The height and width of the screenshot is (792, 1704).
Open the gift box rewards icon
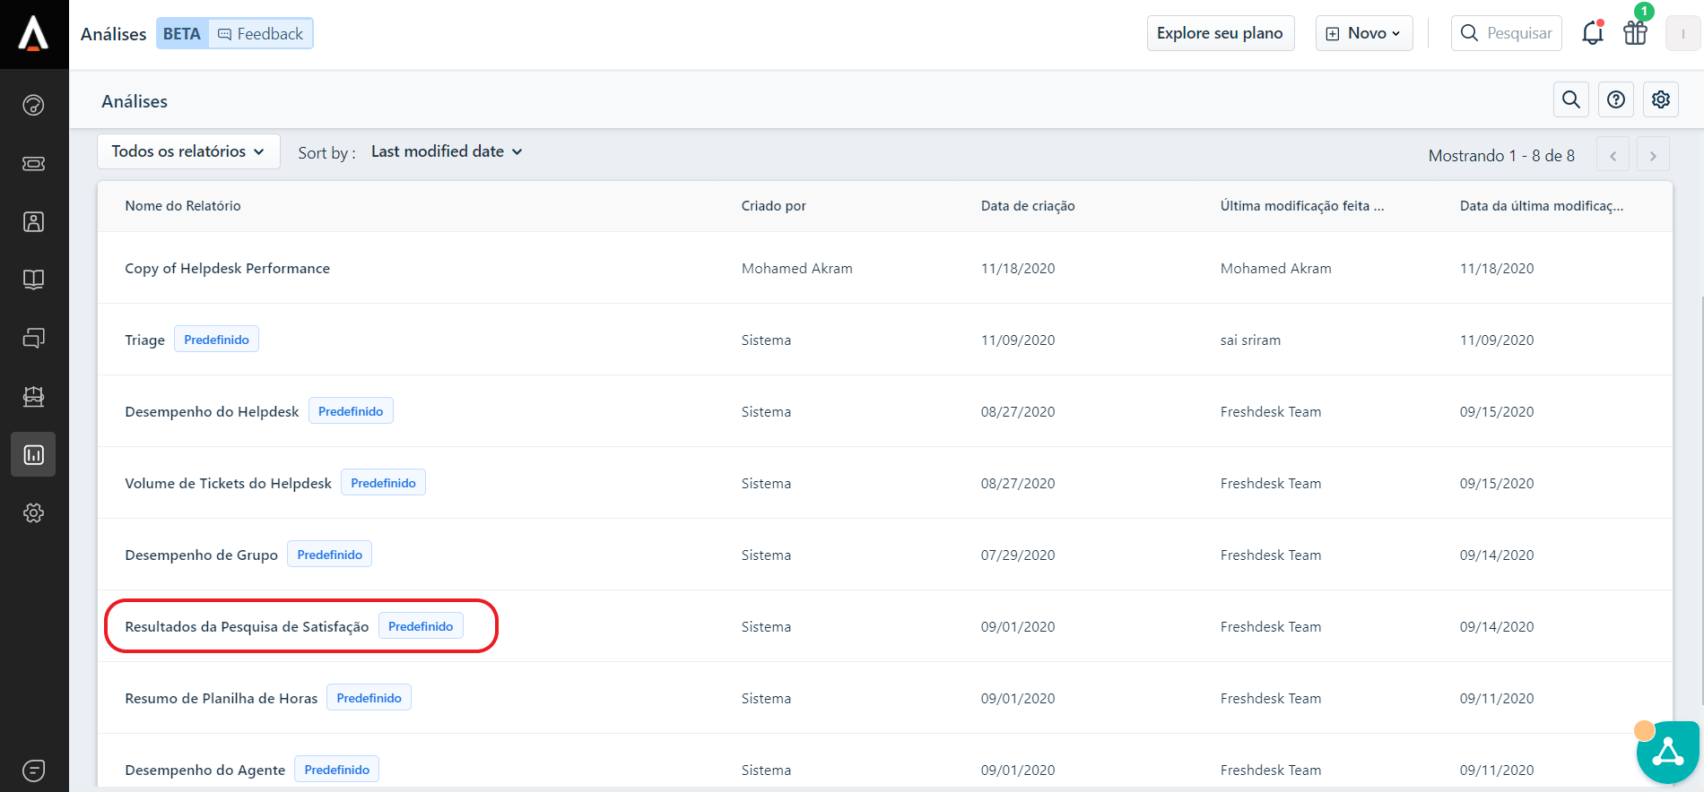pos(1635,33)
